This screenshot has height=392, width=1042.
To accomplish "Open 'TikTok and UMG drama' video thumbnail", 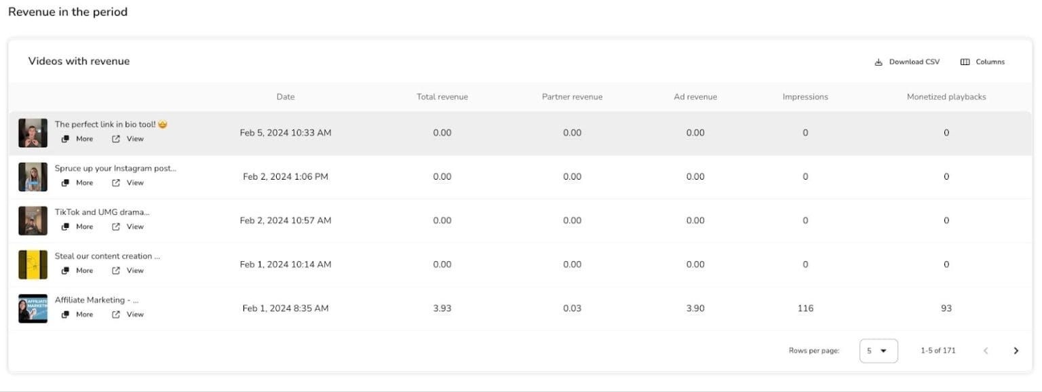I will click(33, 220).
